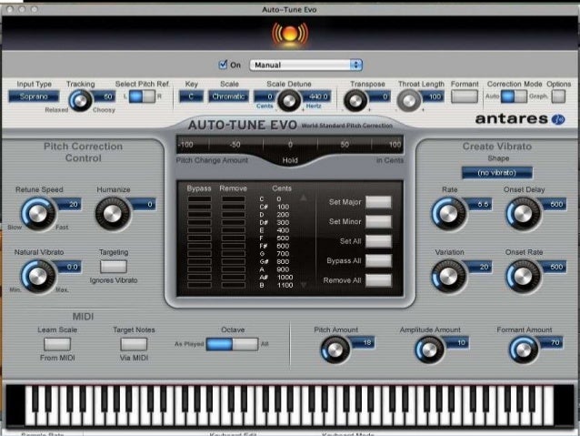Click the Target Notes Via MIDI button

pos(134,344)
